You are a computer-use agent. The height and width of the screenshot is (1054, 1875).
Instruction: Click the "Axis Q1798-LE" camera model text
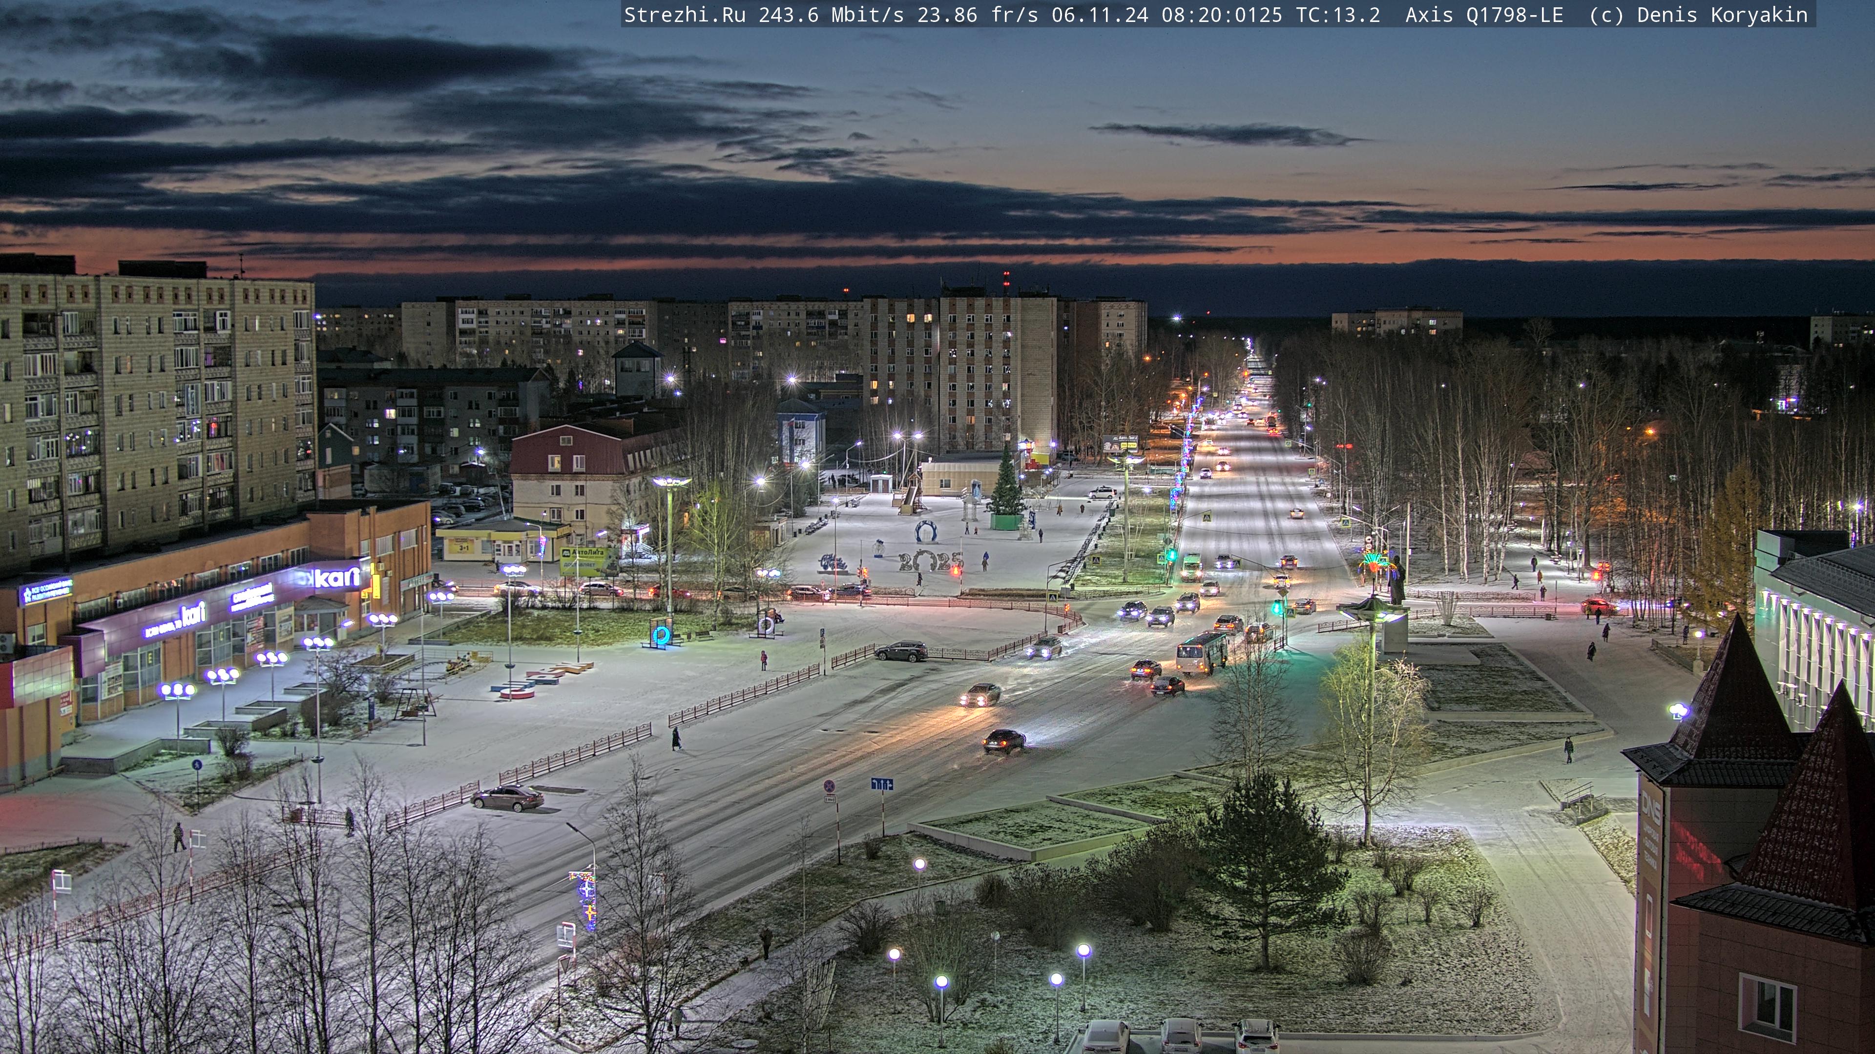[1484, 15]
